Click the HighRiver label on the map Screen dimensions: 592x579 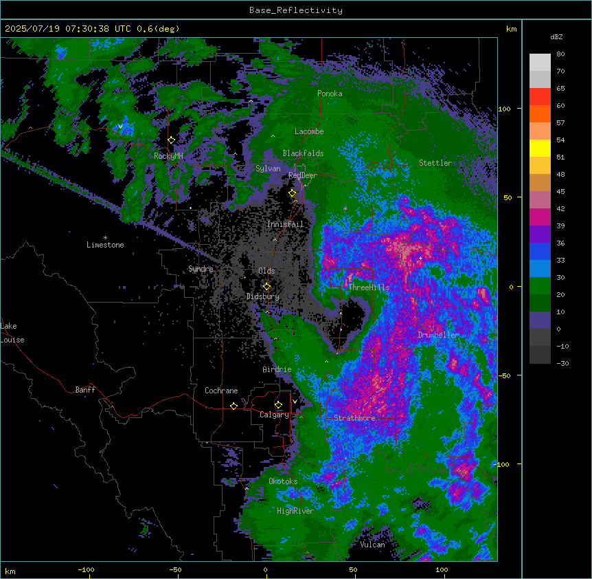point(295,511)
